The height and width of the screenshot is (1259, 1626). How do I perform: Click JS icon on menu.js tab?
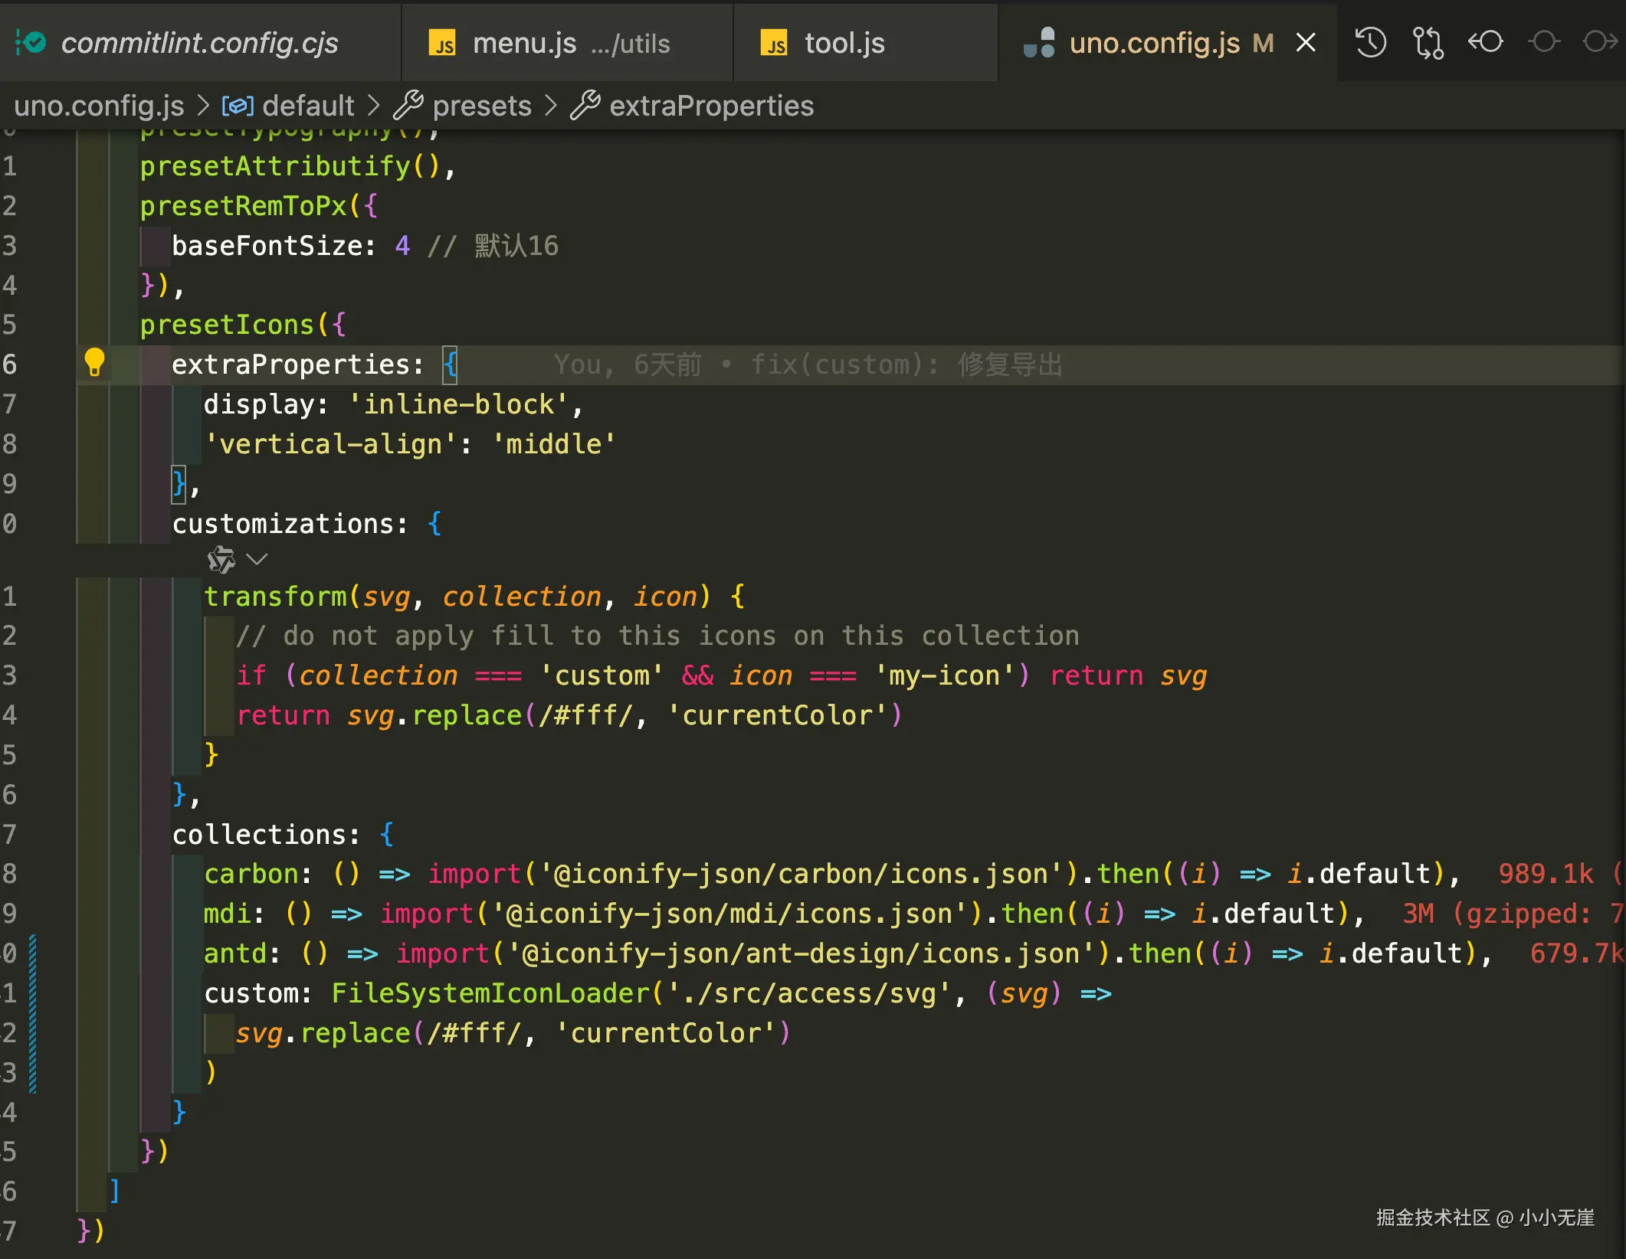click(443, 44)
